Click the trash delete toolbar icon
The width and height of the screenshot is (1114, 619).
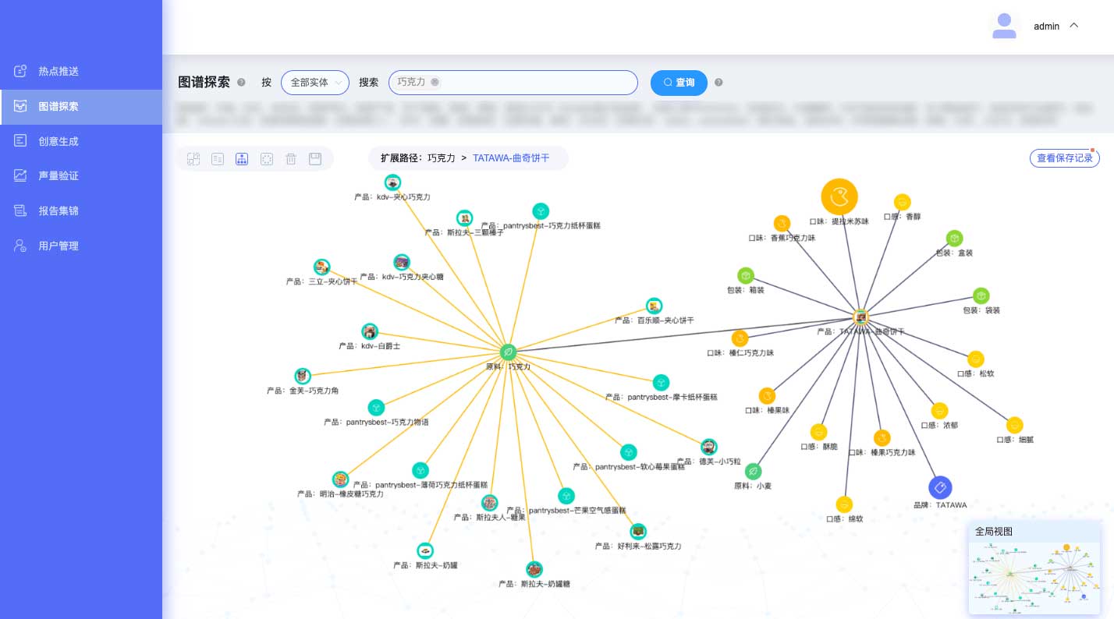click(x=291, y=159)
